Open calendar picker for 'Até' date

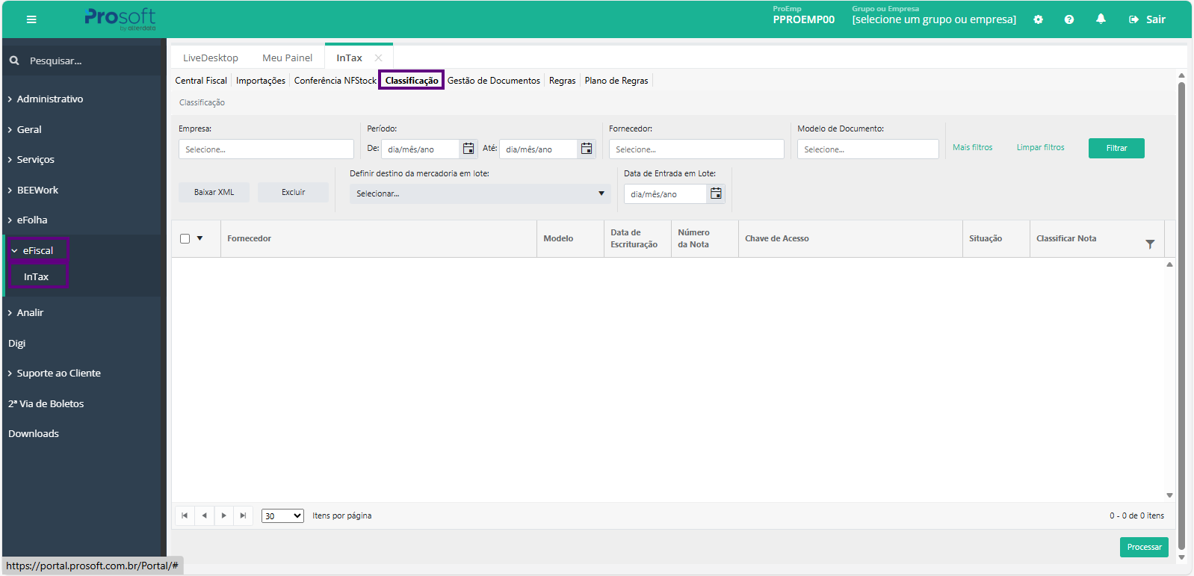pos(587,149)
